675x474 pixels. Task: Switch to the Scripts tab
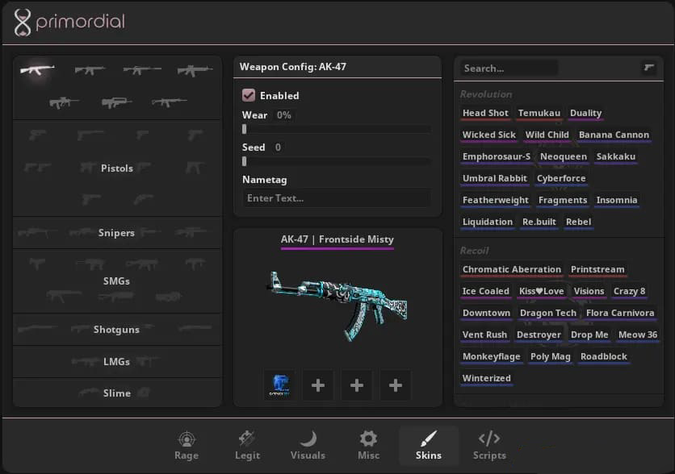click(x=489, y=446)
